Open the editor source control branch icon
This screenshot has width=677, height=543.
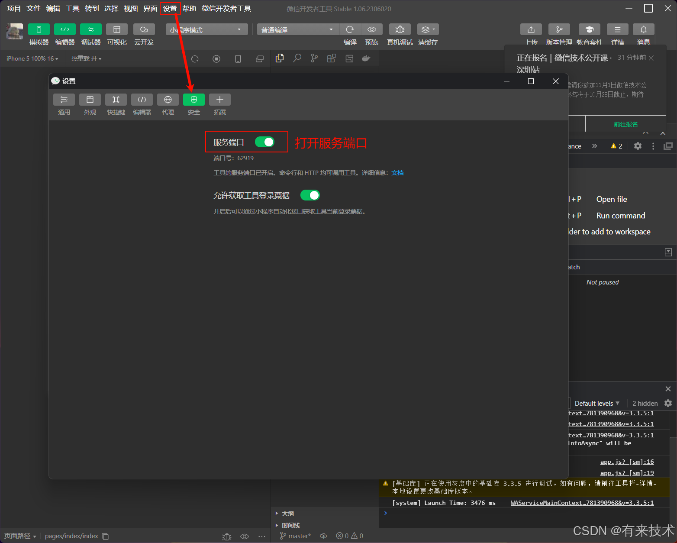(314, 58)
